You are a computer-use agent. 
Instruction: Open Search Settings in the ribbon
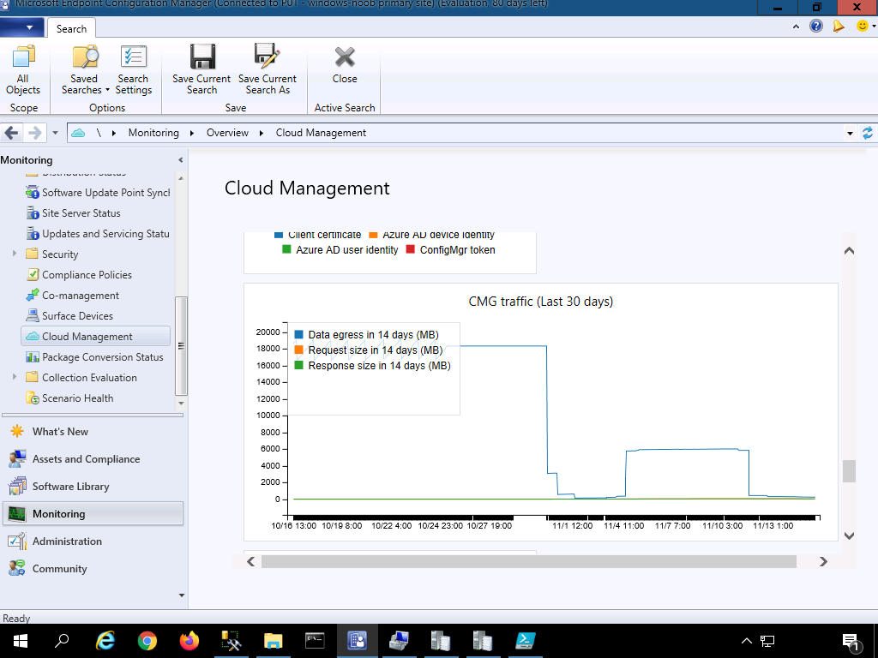(133, 69)
